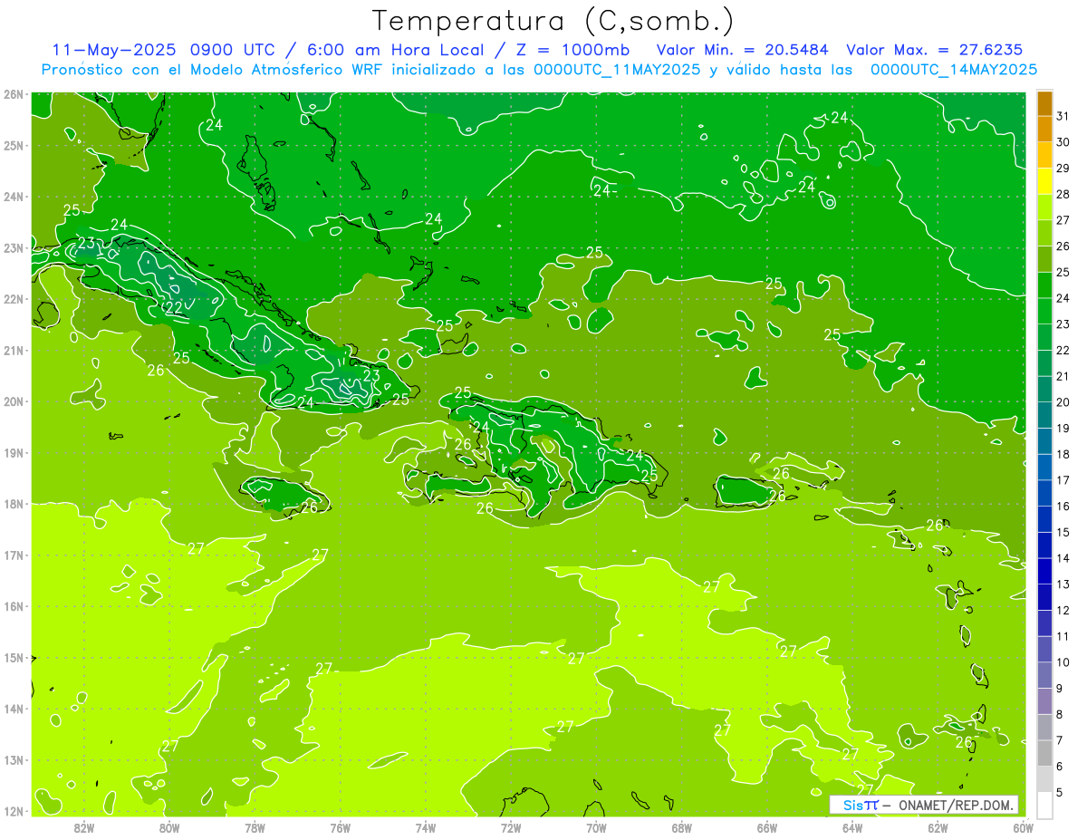
Task: Pick the yellow legend swatch between 28 and 29
Action: click(x=1044, y=181)
